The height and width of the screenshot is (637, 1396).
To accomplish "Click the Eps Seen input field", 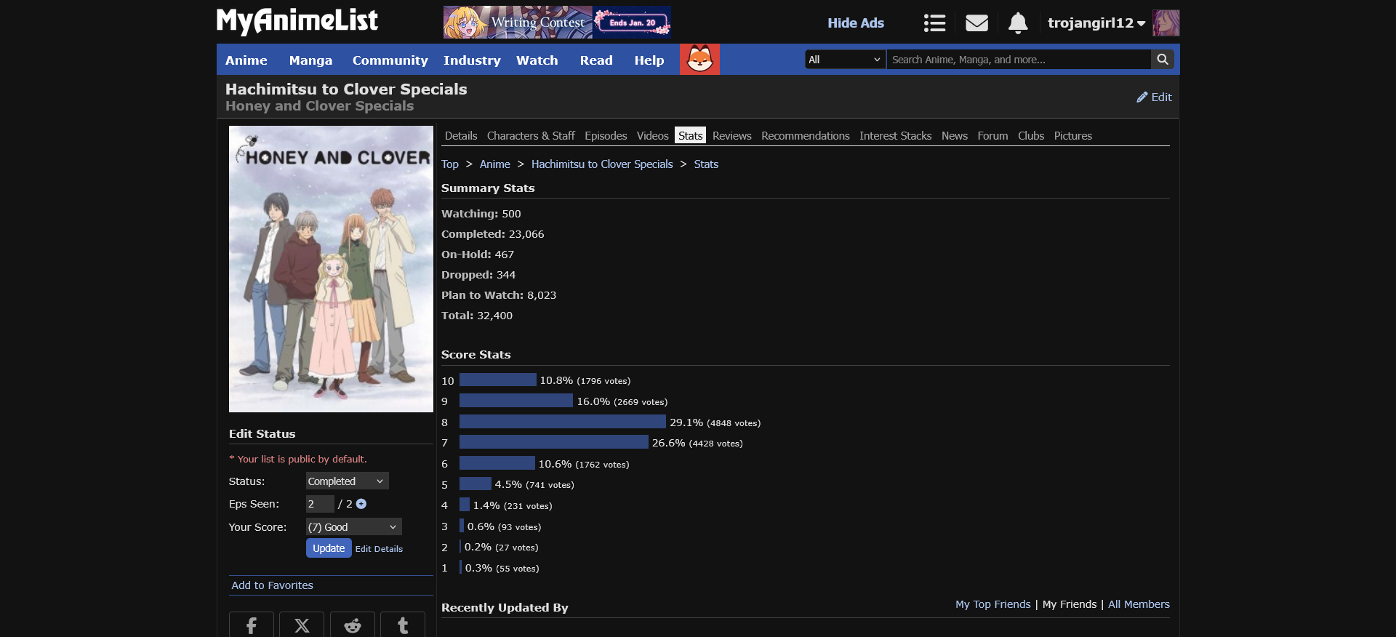I will tap(319, 504).
